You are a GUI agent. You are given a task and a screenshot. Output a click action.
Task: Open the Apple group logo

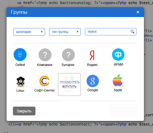pos(118,81)
